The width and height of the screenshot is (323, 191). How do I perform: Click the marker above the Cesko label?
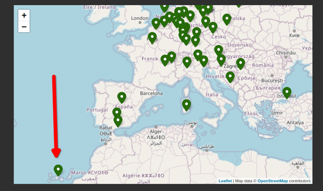(213, 28)
